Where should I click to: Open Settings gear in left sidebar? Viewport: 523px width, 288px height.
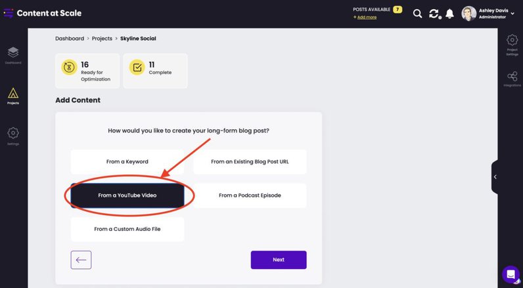[13, 136]
